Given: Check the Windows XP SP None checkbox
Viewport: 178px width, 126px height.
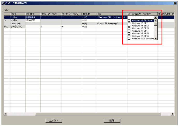Looking at the screenshot, I should pyautogui.click(x=129, y=20).
